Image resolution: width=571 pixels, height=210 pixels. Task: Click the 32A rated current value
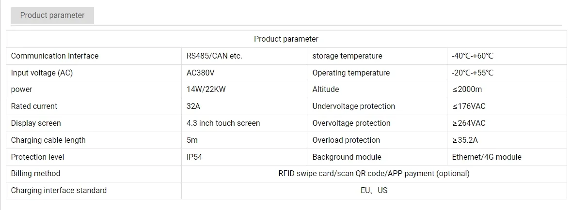194,106
